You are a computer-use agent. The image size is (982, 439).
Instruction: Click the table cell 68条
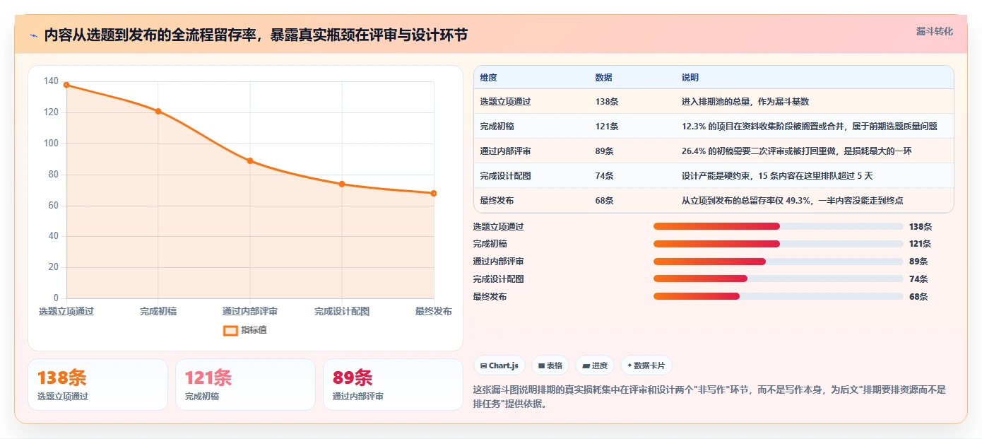(604, 201)
